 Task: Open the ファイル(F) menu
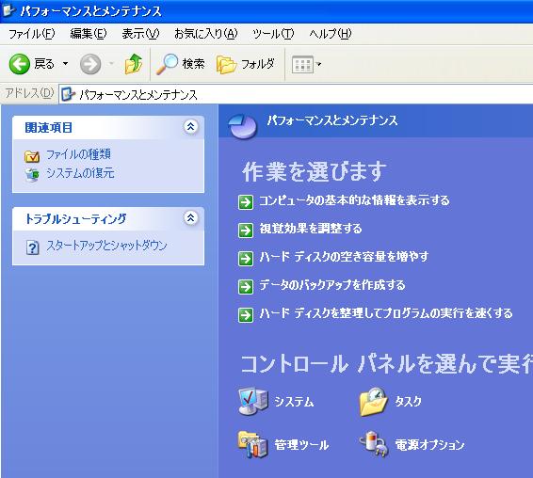click(31, 34)
